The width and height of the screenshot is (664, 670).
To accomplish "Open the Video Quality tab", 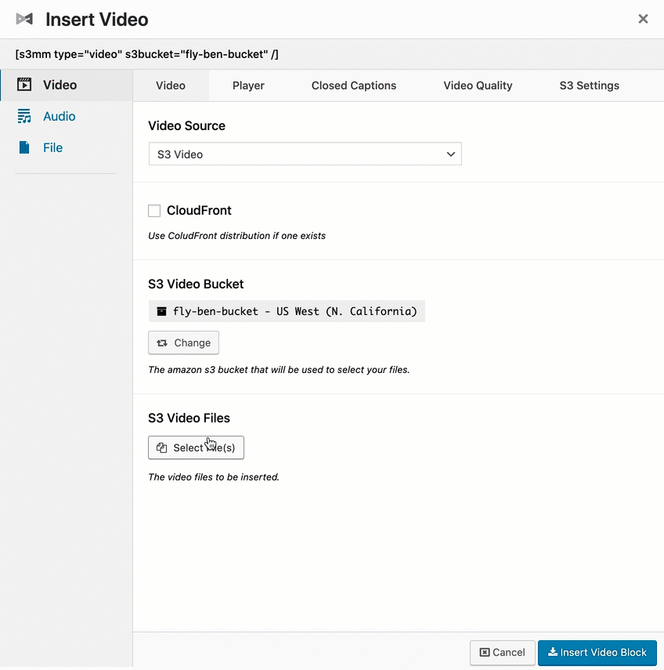I will [478, 85].
